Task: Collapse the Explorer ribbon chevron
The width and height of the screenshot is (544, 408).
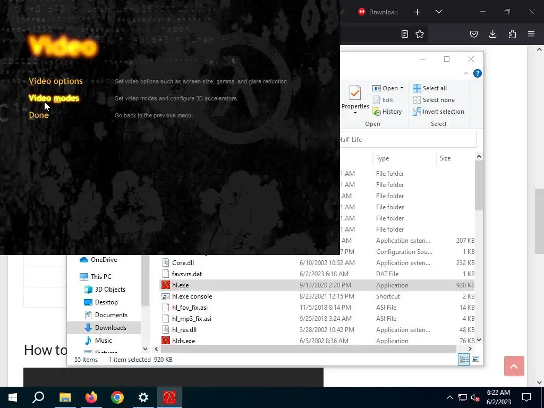Action: pos(466,73)
